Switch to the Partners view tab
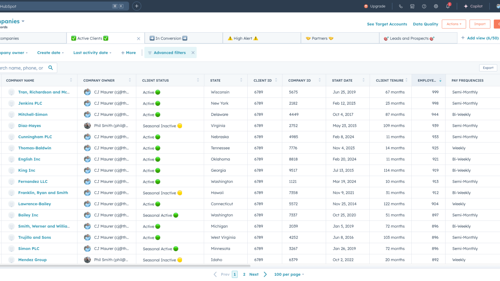 320,38
